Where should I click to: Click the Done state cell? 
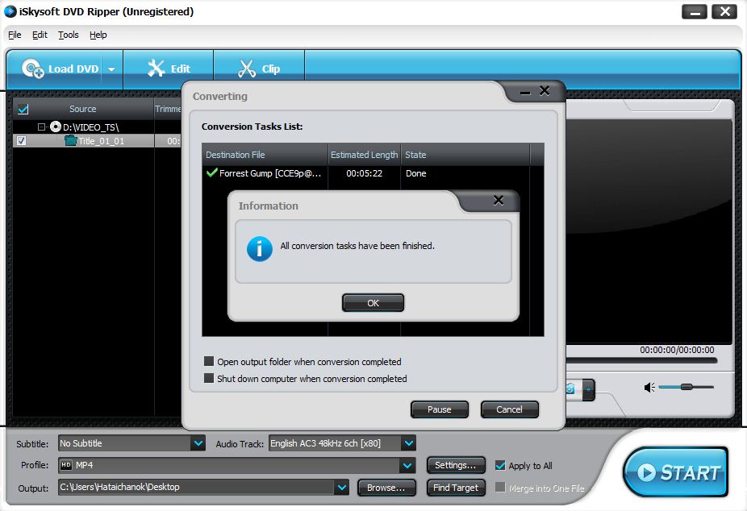pyautogui.click(x=416, y=173)
